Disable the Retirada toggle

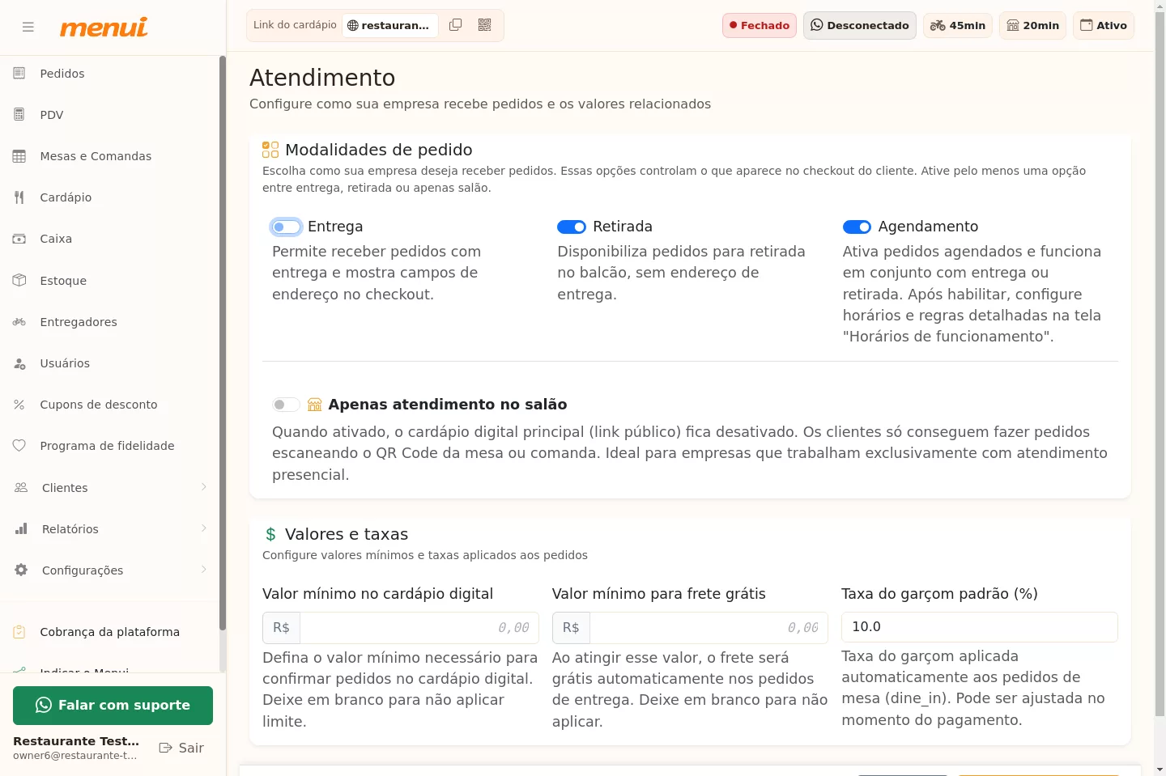(572, 227)
